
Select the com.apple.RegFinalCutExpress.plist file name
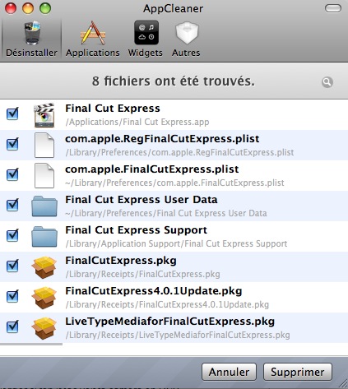(x=162, y=139)
